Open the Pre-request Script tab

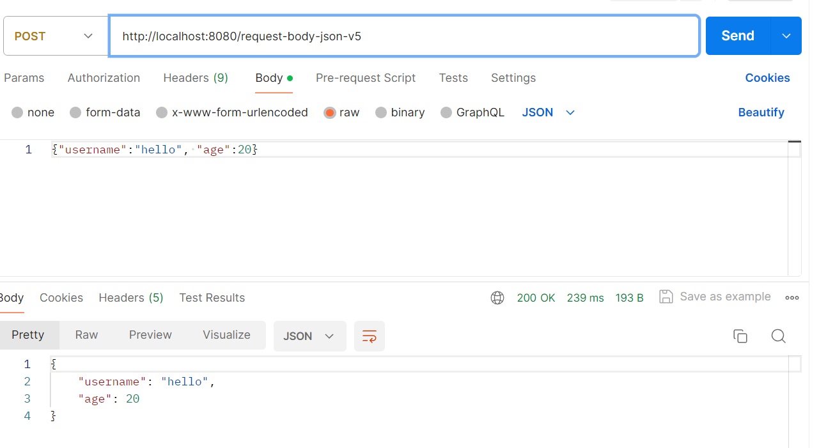(366, 78)
